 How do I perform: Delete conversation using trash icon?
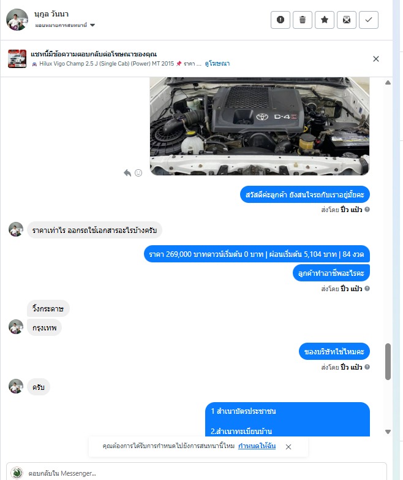click(x=302, y=20)
